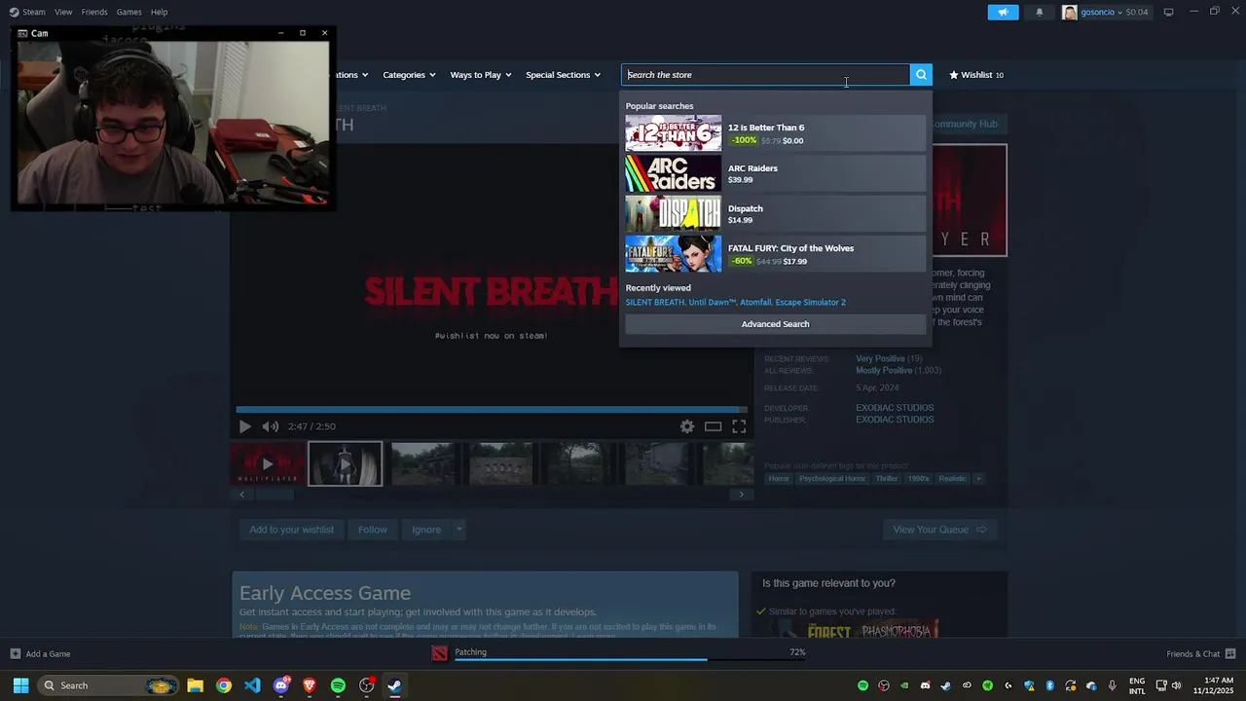Open the Steam menu
Image resolution: width=1246 pixels, height=701 pixels.
point(34,12)
